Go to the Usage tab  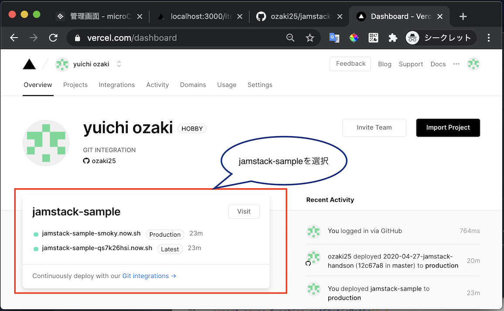[227, 85]
